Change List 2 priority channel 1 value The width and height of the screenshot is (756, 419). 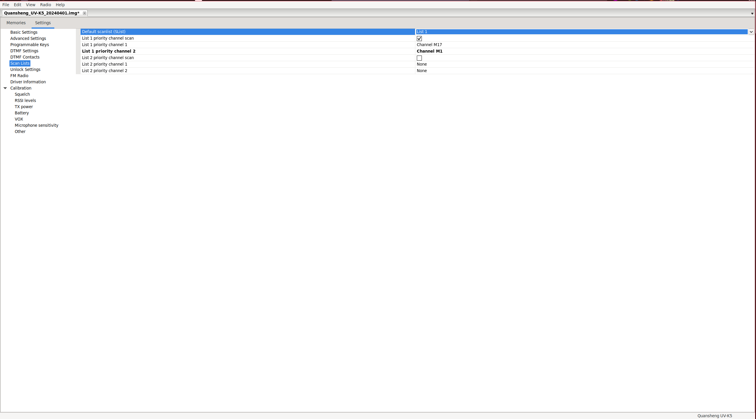422,64
